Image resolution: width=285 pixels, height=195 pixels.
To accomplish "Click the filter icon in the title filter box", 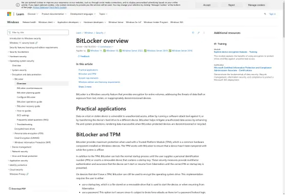I will 10,32.
